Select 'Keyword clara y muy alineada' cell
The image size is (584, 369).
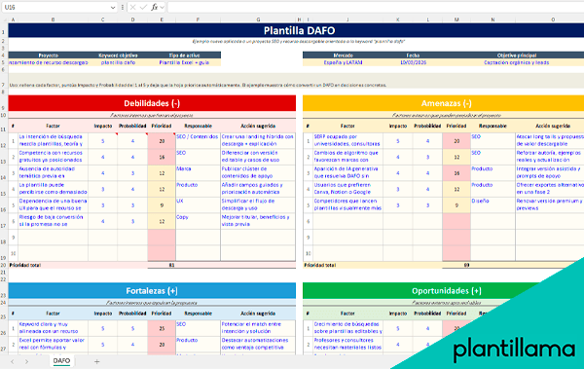(x=53, y=328)
